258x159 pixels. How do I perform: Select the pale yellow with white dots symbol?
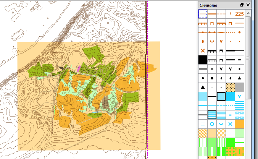pyautogui.click(x=221, y=133)
